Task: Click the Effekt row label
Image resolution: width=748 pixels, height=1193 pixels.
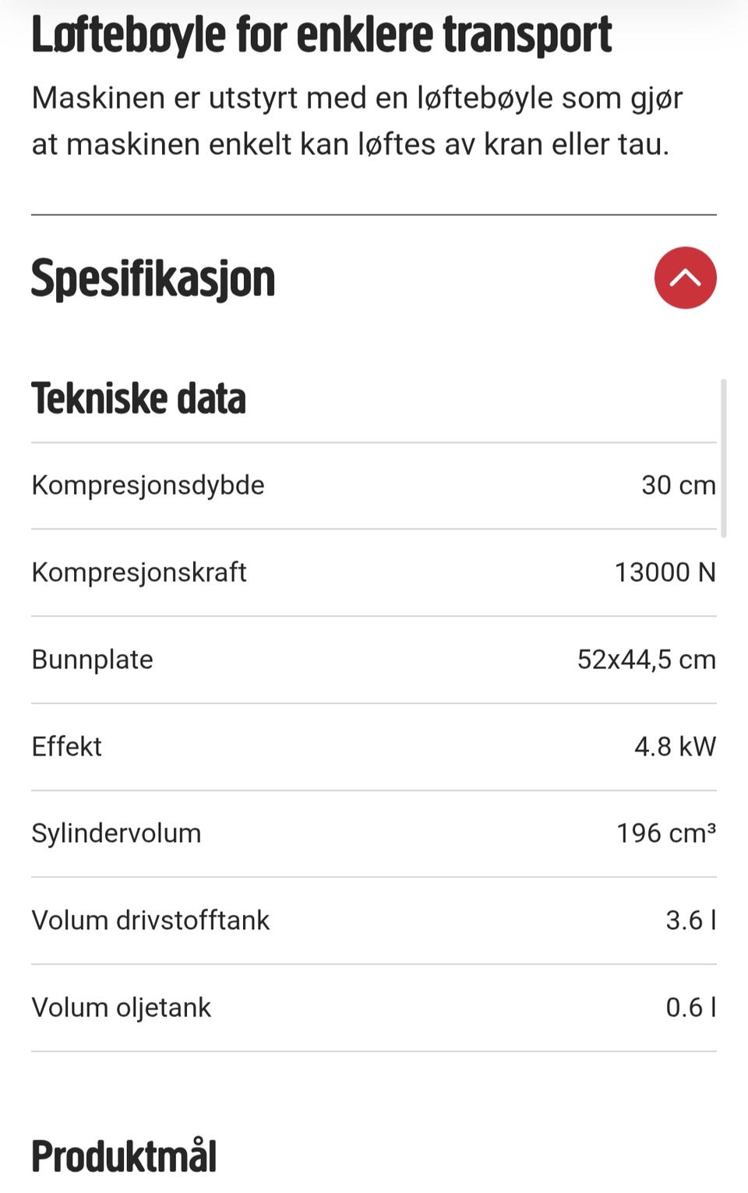Action: pyautogui.click(x=66, y=747)
